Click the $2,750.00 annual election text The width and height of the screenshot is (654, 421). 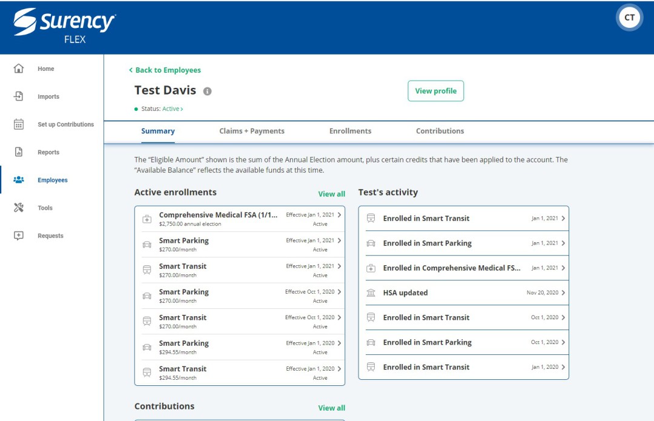pyautogui.click(x=190, y=224)
